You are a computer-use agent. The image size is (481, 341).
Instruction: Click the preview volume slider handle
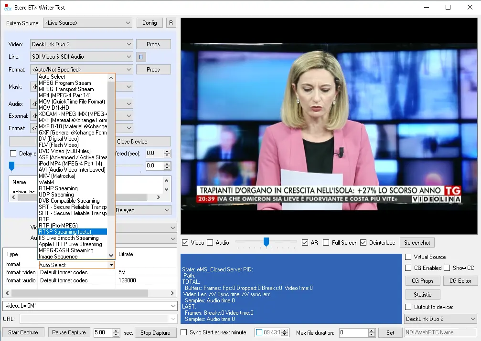(x=266, y=242)
